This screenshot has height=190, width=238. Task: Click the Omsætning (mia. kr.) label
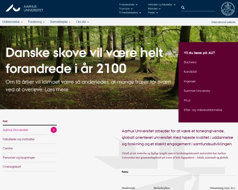pyautogui.click(x=223, y=188)
